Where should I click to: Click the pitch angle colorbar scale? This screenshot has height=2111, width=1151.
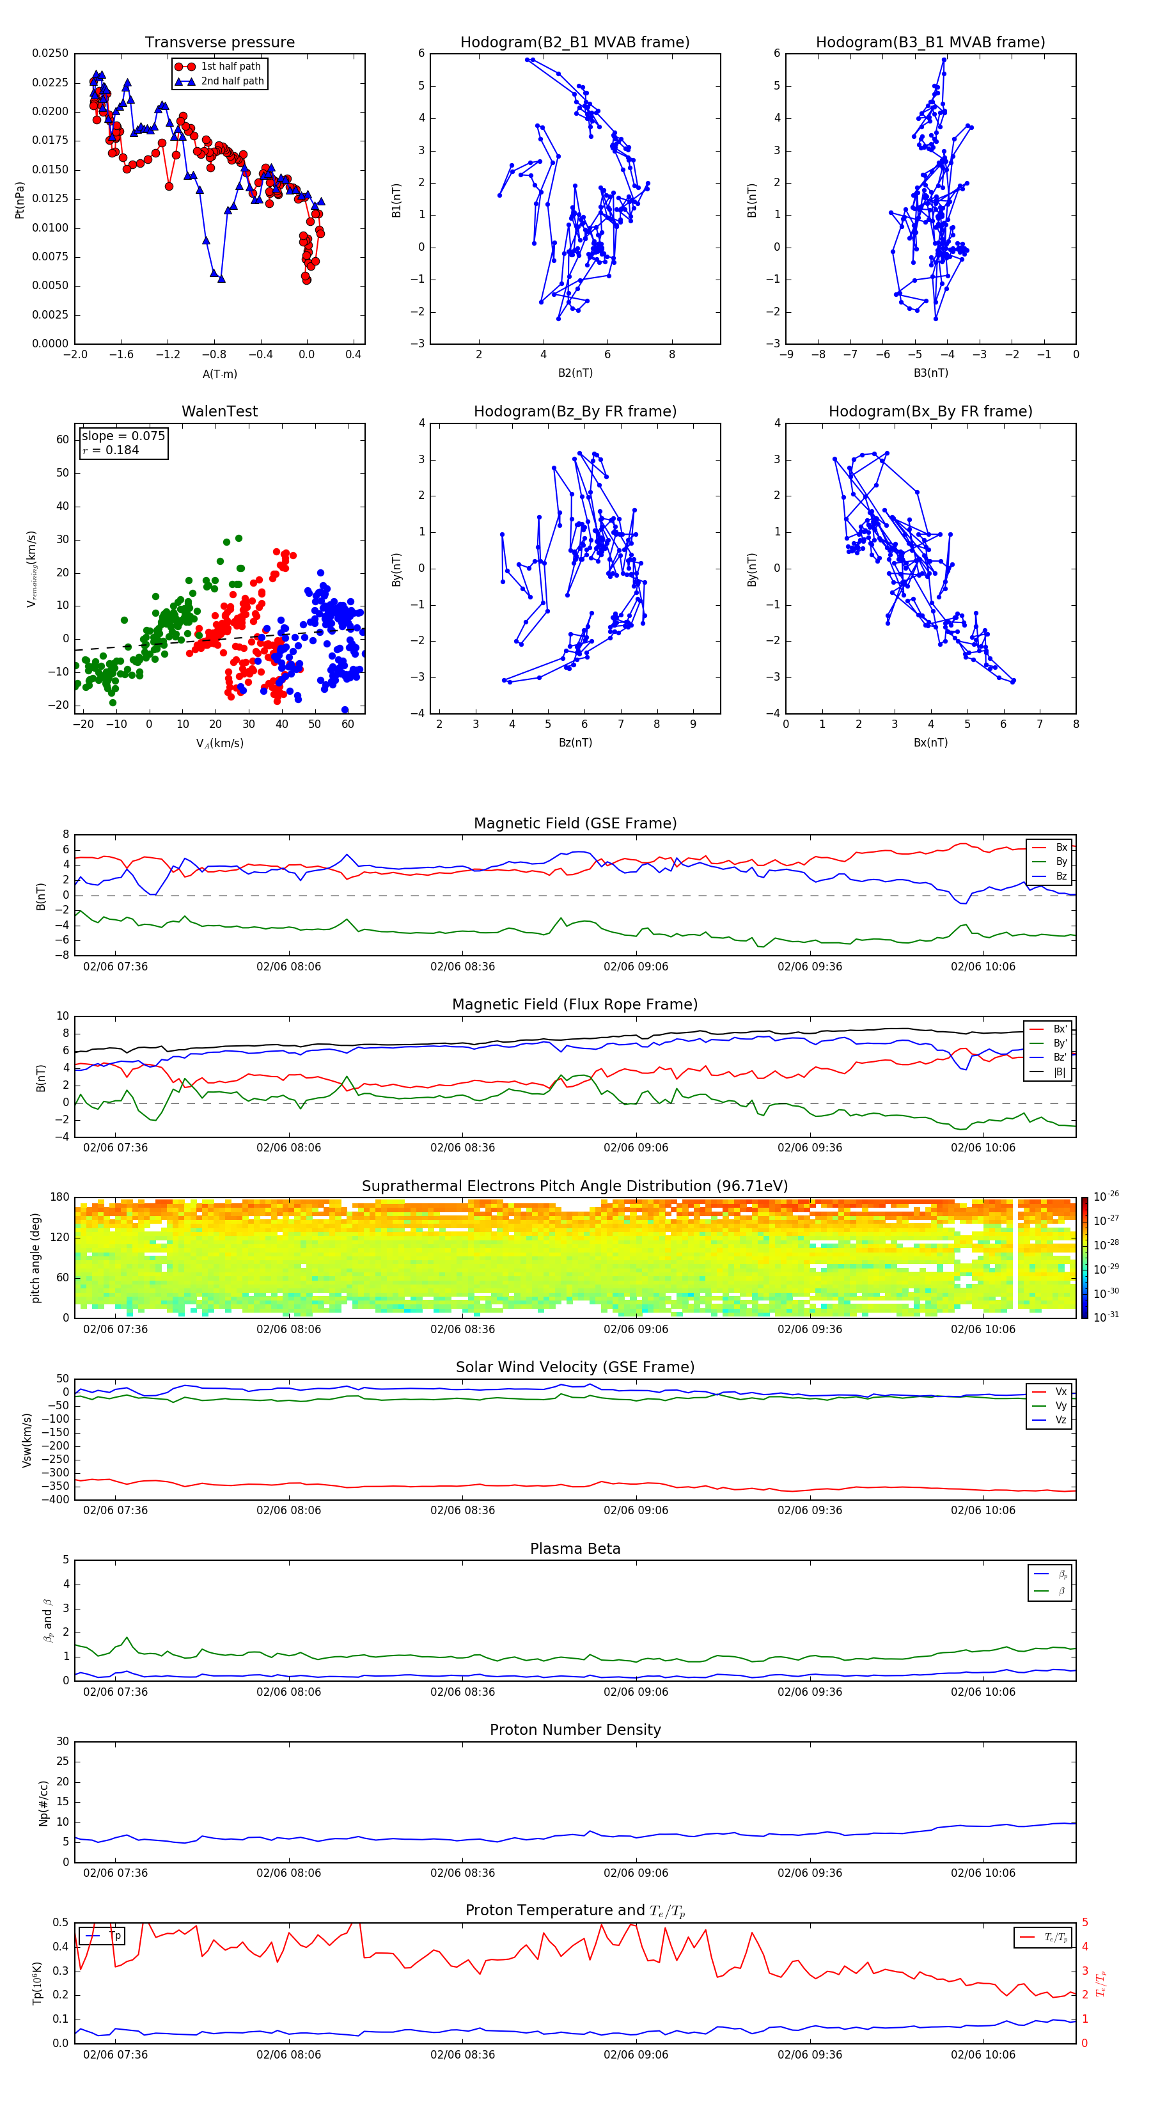click(x=1084, y=1258)
